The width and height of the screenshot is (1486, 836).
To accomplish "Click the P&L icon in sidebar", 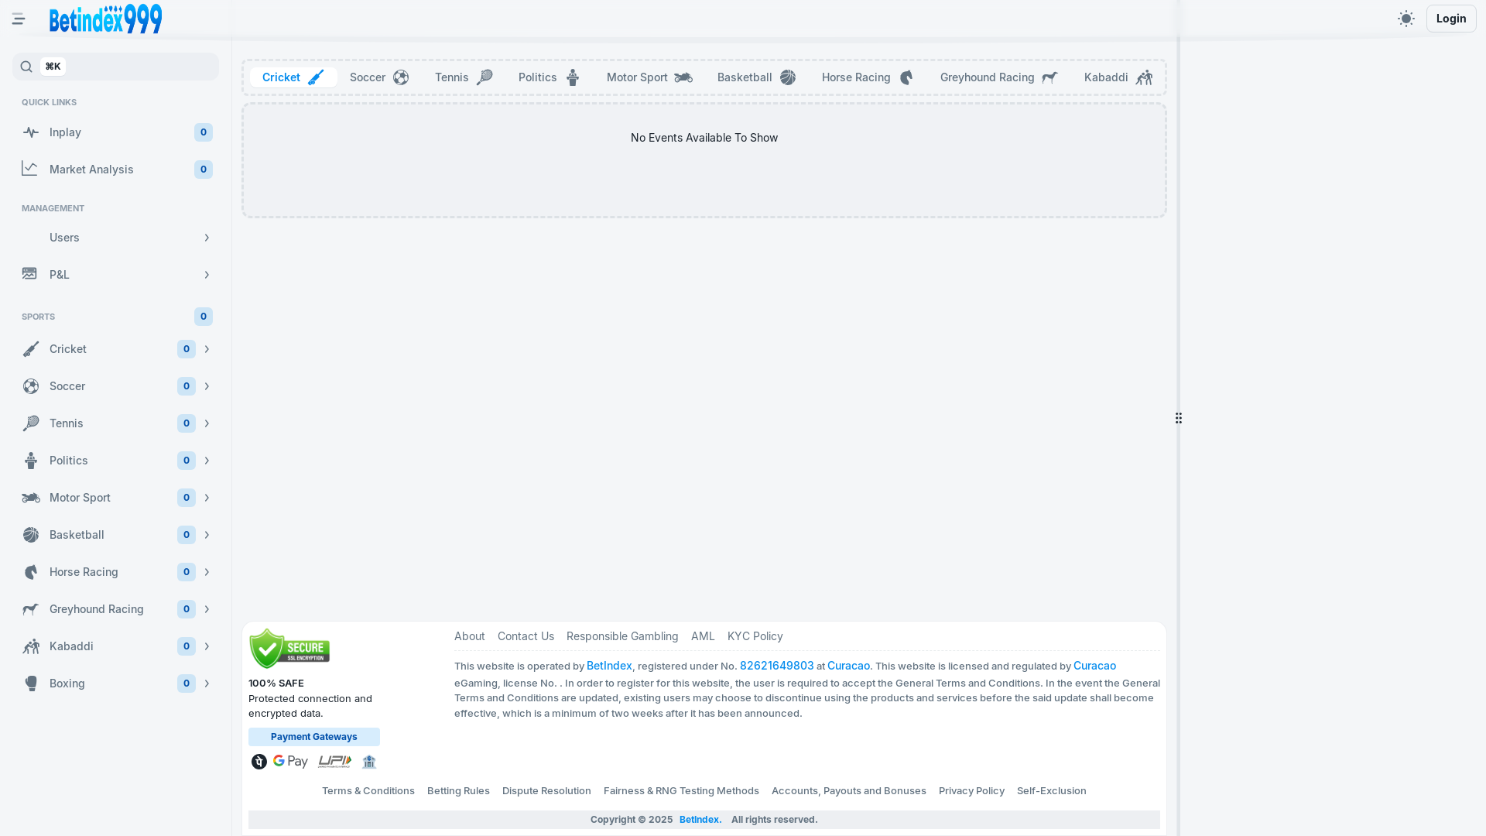I will (x=30, y=274).
